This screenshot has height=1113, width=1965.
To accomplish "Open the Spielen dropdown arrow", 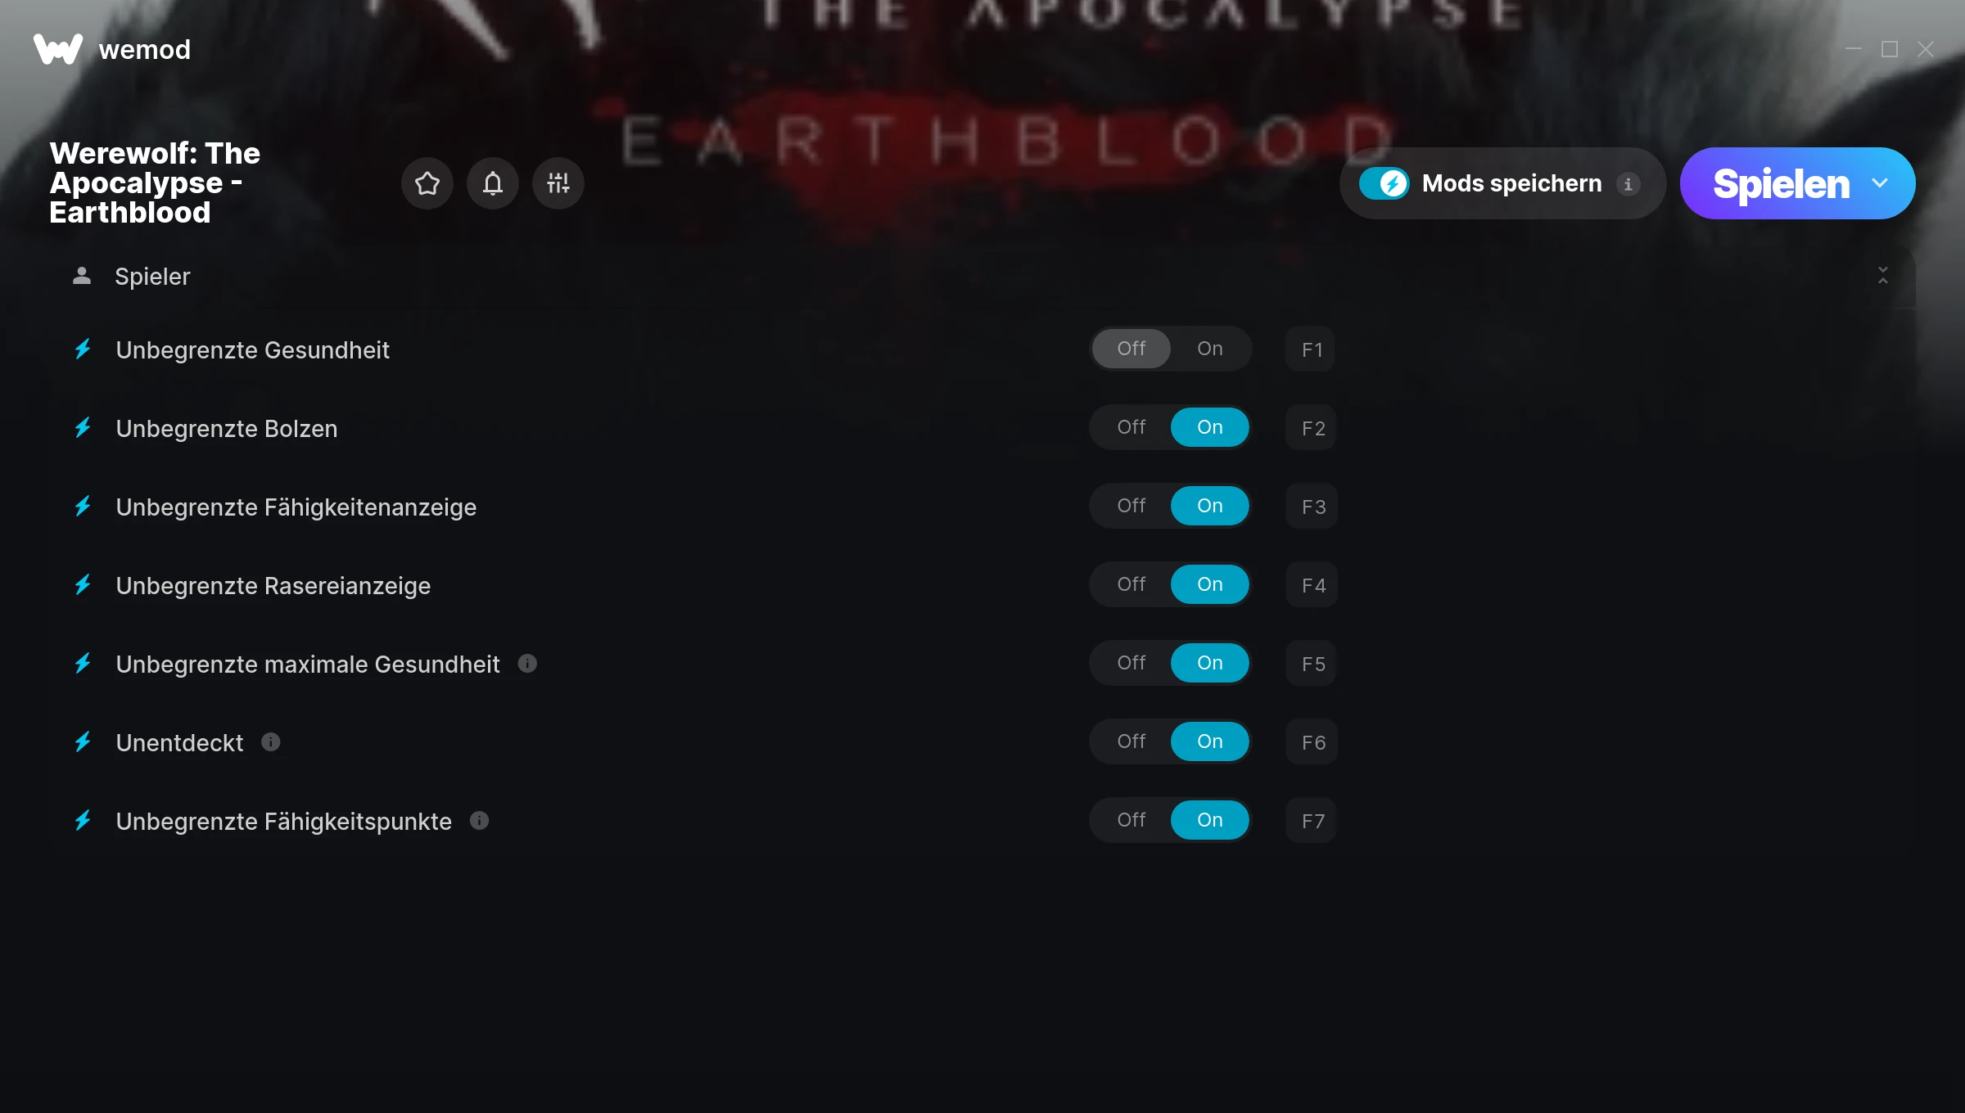I will tap(1881, 183).
